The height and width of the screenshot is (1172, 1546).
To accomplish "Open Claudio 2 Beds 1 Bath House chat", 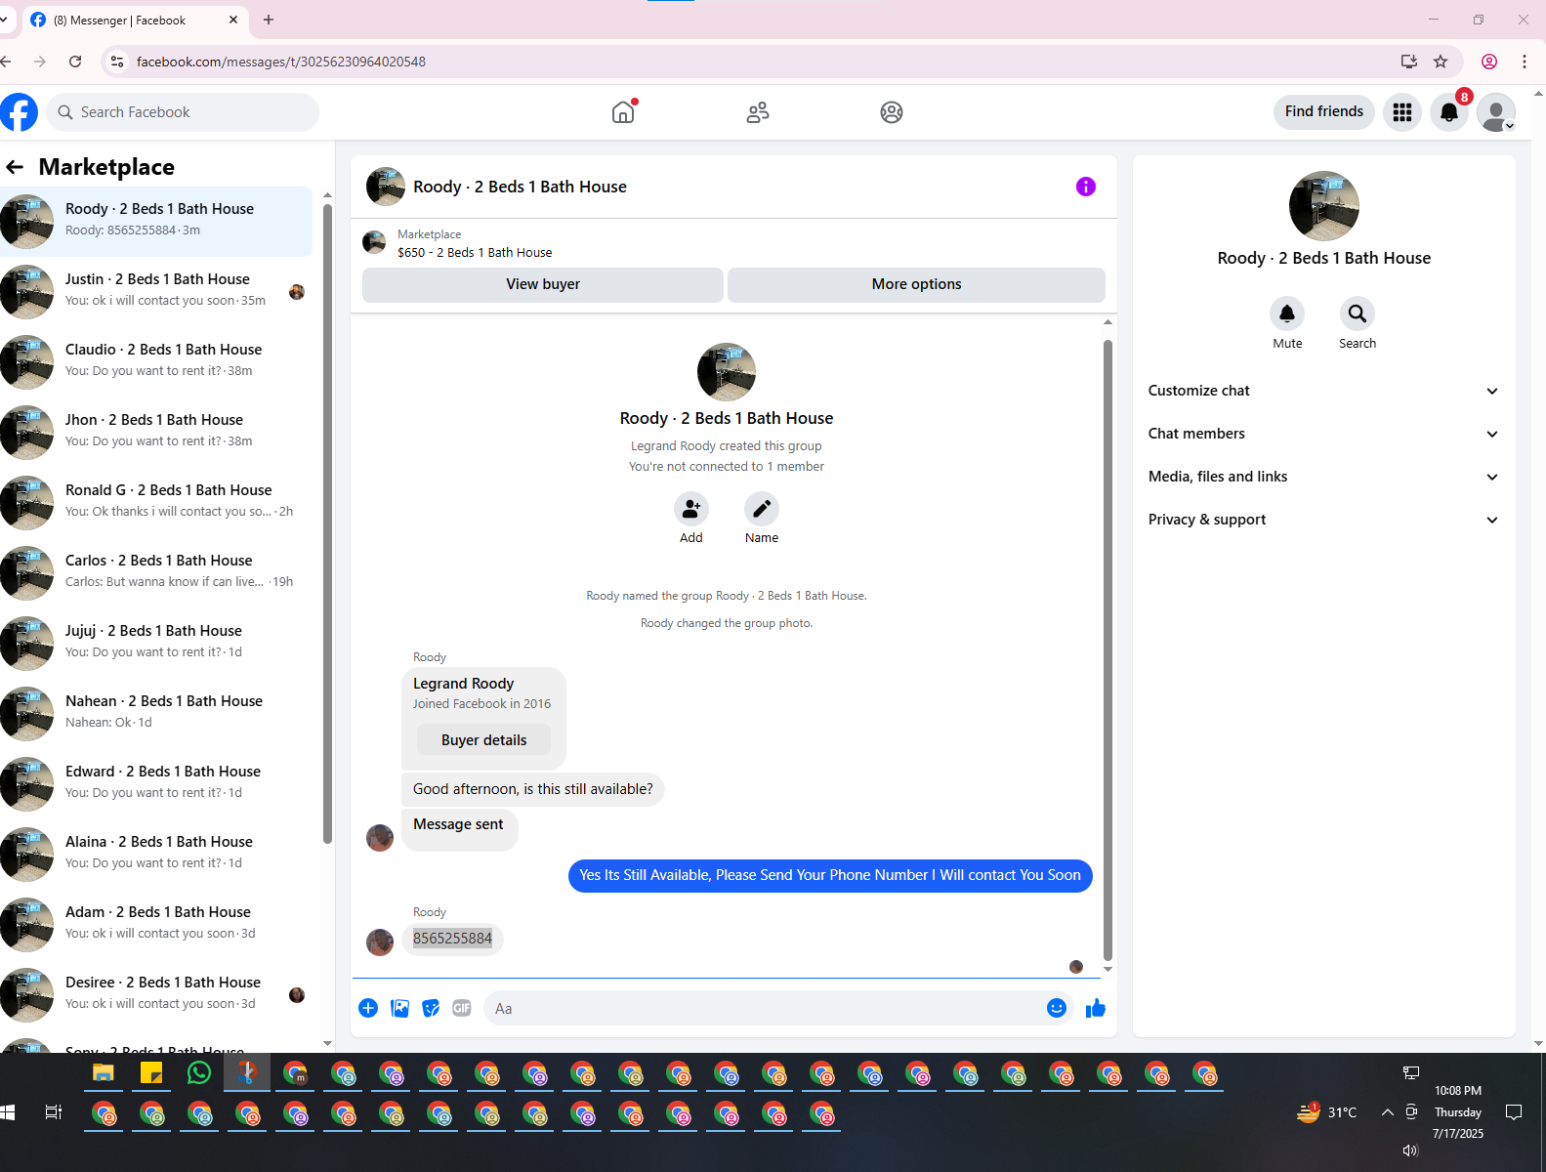I will pos(156,362).
